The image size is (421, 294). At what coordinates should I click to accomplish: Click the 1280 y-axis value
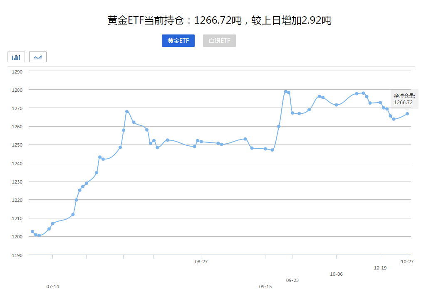tap(17, 90)
